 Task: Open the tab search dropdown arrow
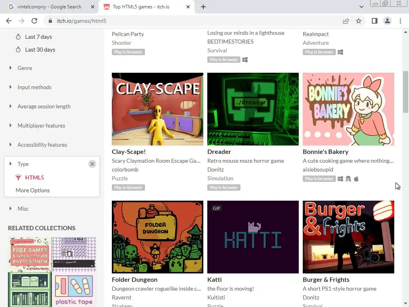pos(361,7)
